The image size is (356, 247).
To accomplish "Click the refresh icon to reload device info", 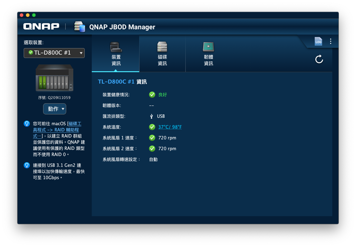I will coord(319,59).
